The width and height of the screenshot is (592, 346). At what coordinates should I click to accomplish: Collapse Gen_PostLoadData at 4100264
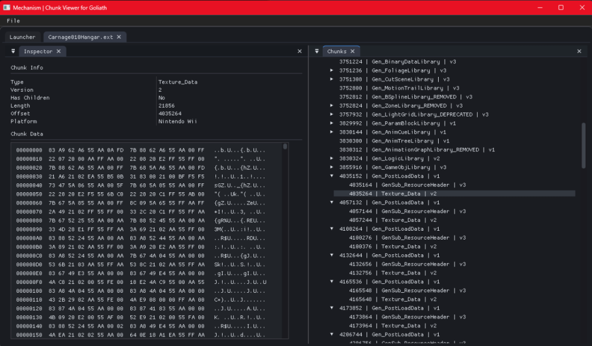332,229
